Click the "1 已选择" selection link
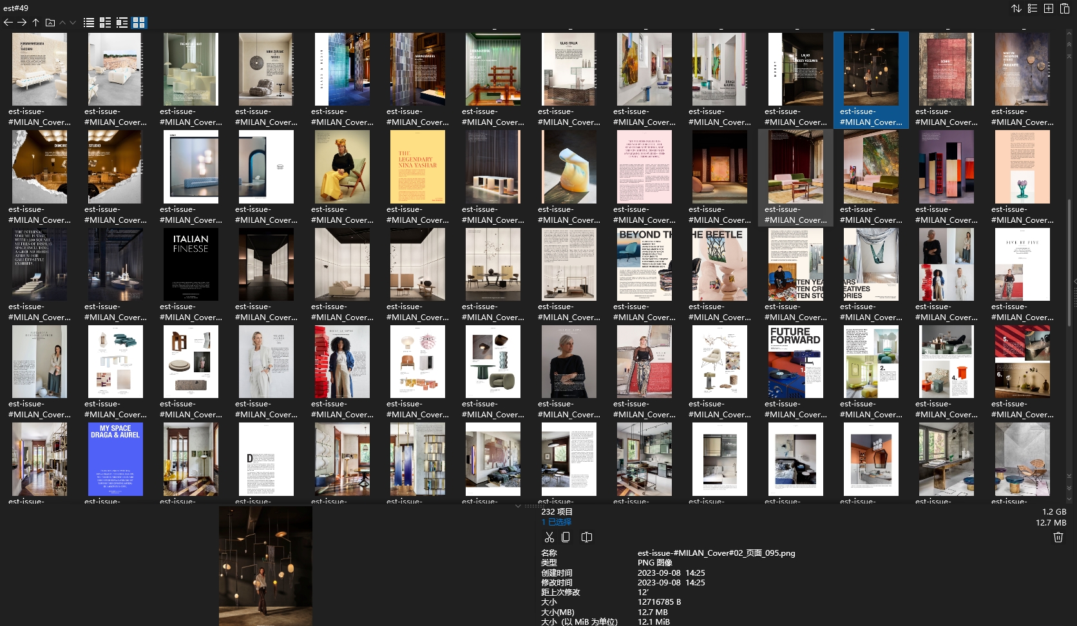This screenshot has width=1077, height=626. pyautogui.click(x=558, y=522)
